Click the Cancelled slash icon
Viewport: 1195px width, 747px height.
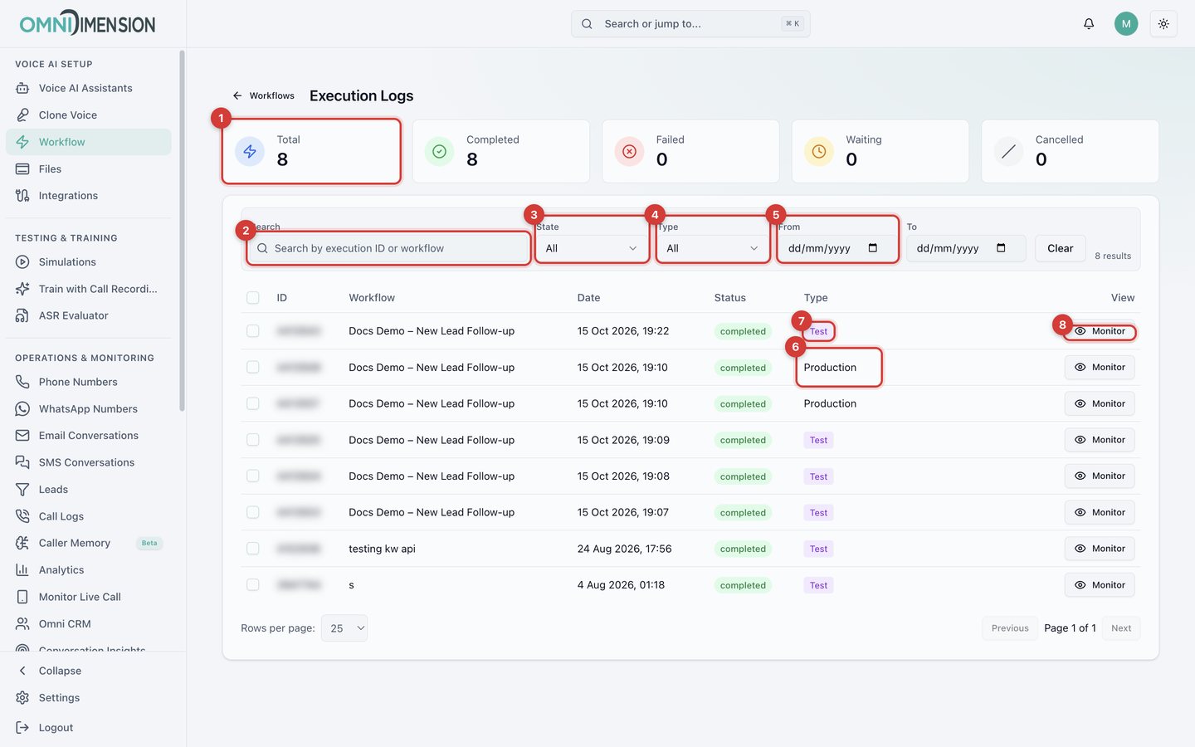click(x=1008, y=152)
